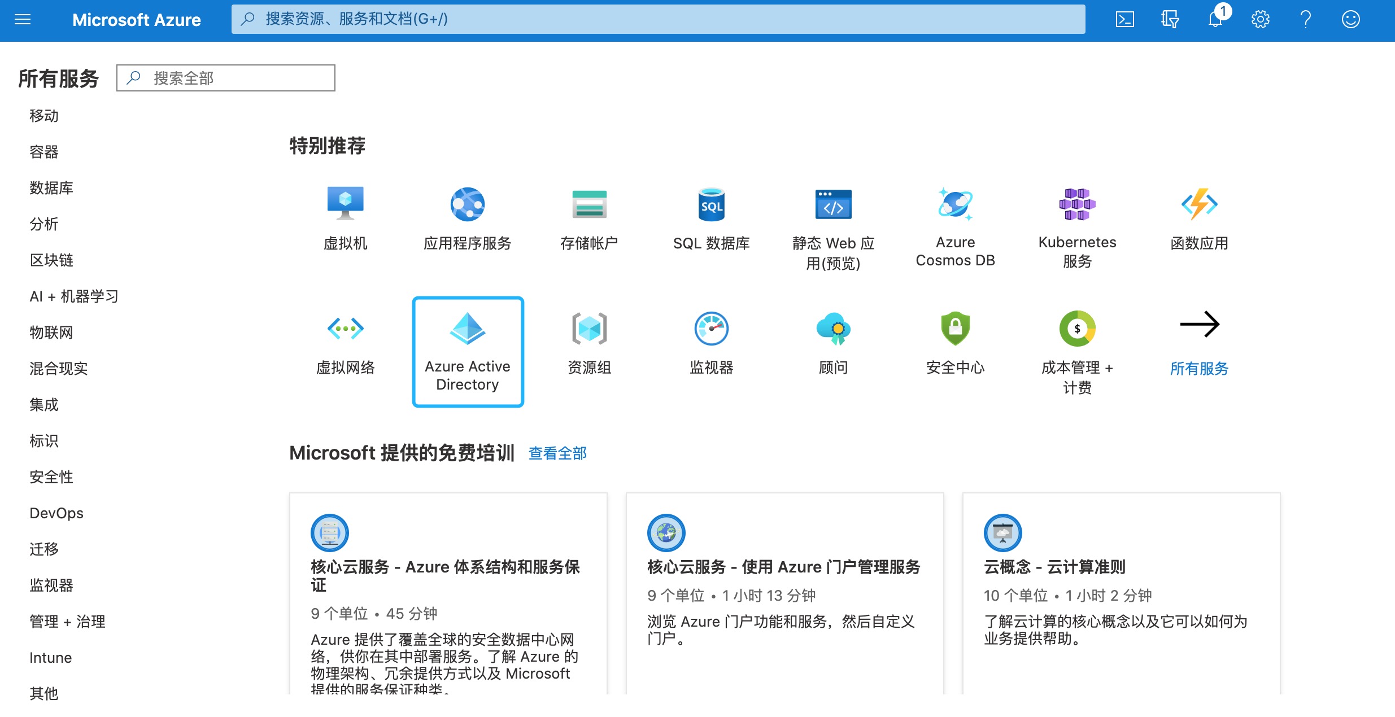
Task: Open the hamburger navigation menu
Action: coord(23,20)
